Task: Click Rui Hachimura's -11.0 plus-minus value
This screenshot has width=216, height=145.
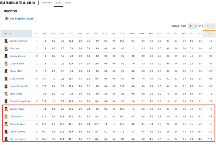Action: [x=210, y=139]
